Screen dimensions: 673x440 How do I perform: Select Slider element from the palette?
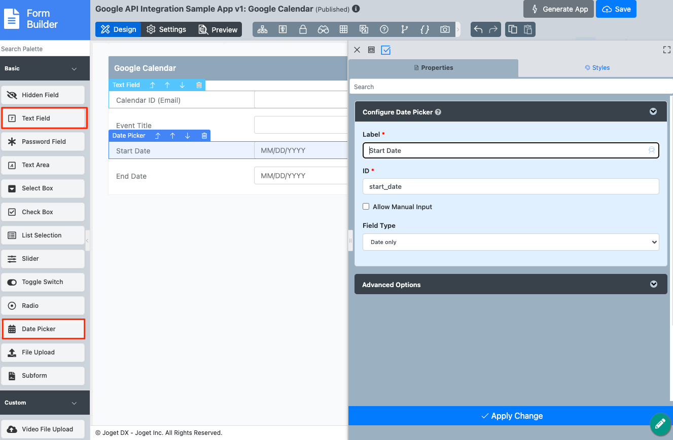(43, 259)
